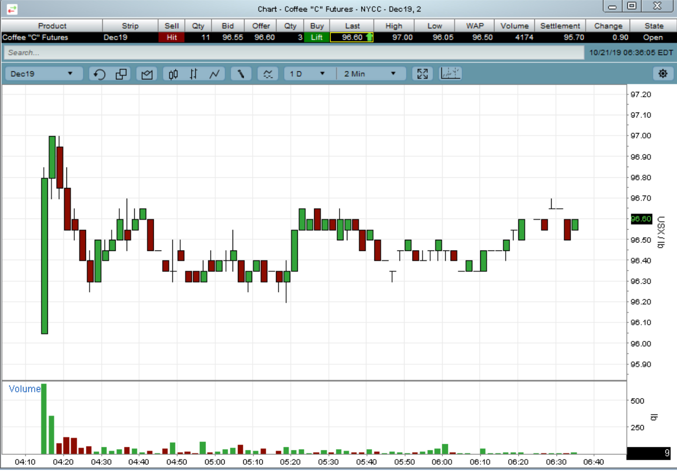Screen dimensions: 677x473
Task: Click the tall green opening candle
Action: point(44,256)
